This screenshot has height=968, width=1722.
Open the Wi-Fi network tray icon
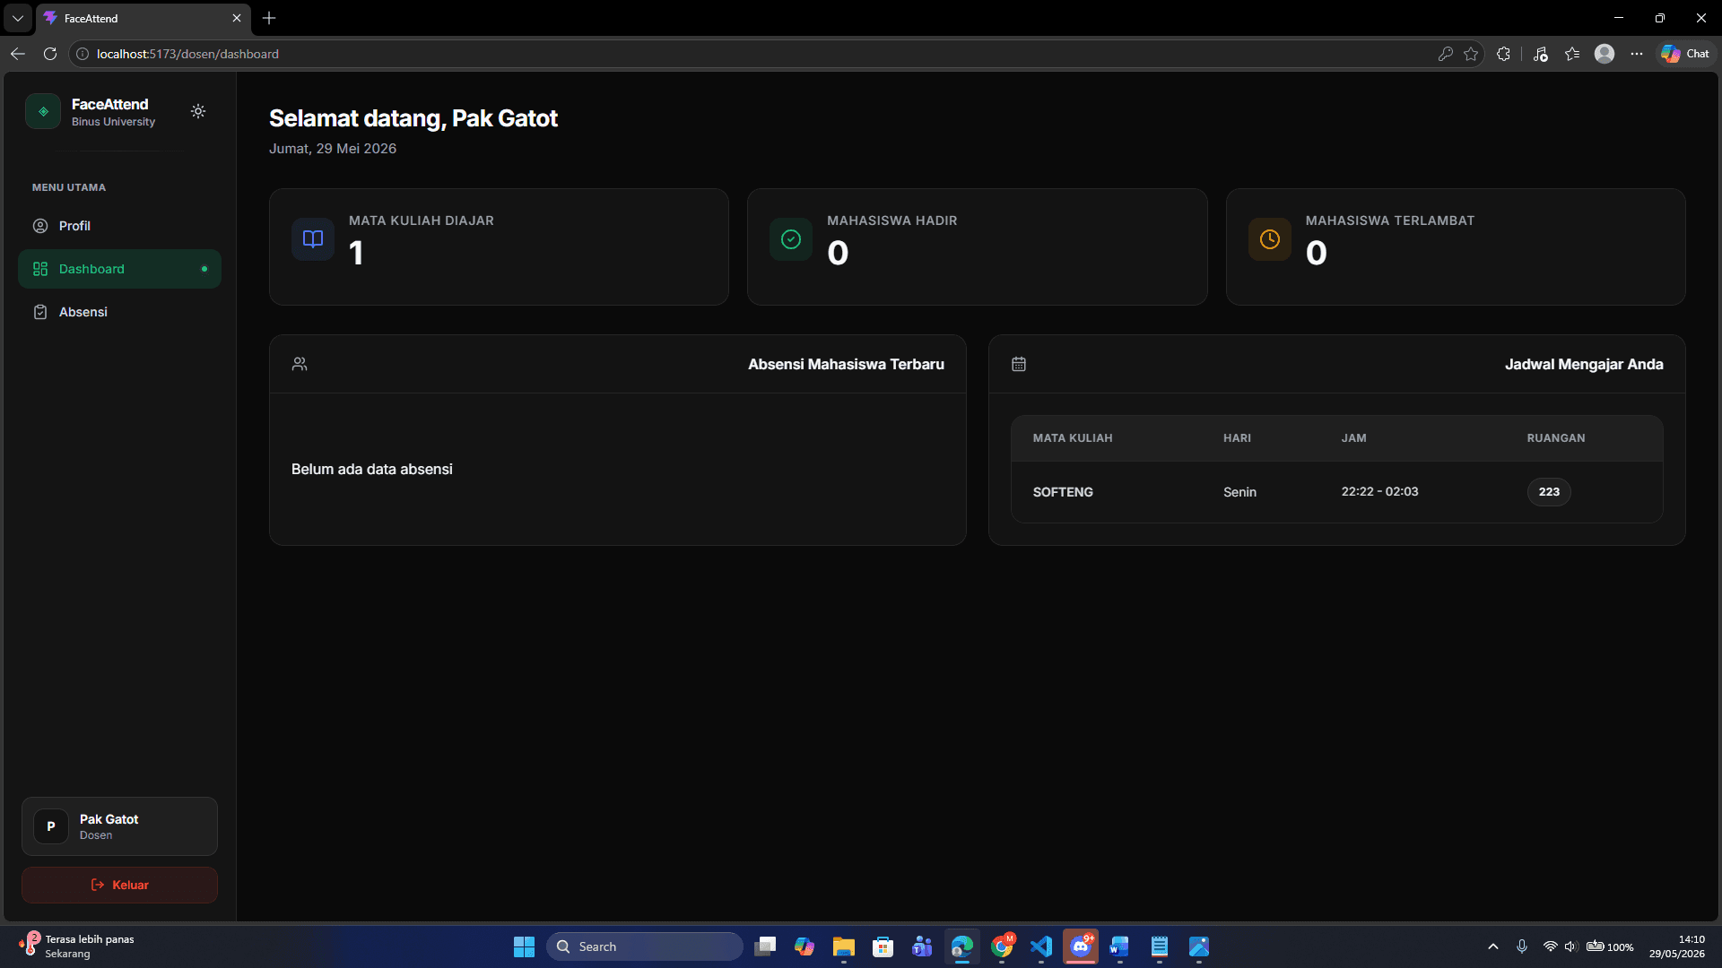[1550, 946]
